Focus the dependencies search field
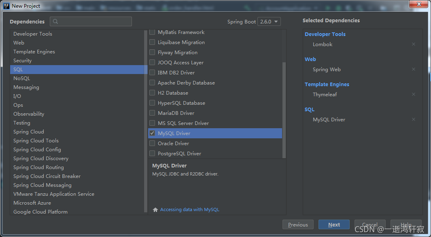The height and width of the screenshot is (237, 431). tap(91, 21)
